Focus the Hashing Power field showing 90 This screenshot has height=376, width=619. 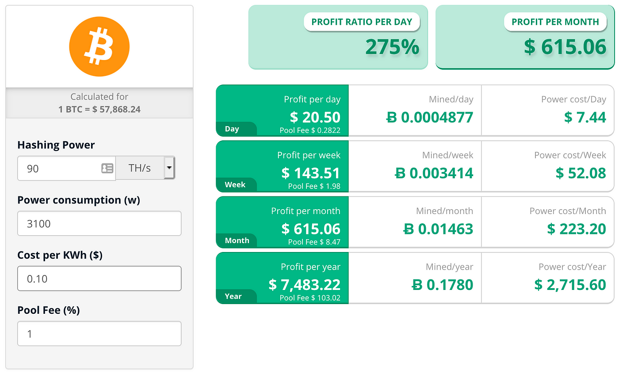coord(66,168)
